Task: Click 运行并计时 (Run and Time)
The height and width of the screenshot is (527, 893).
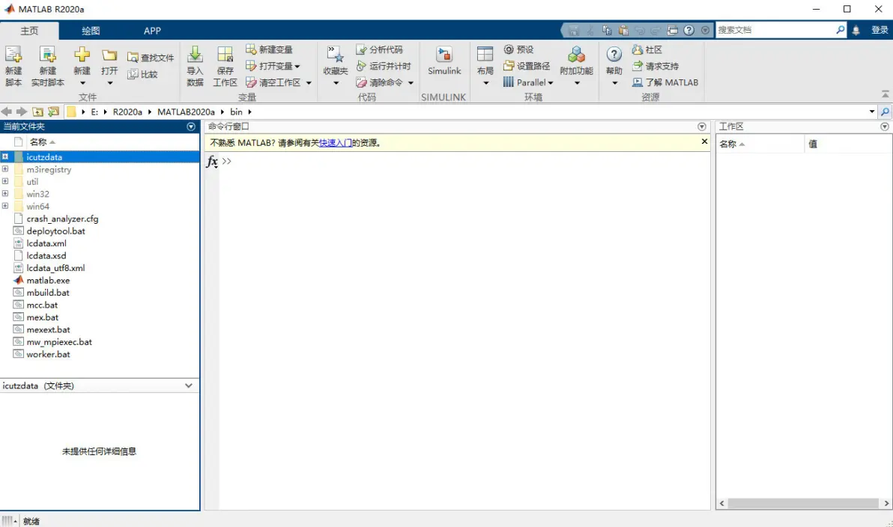Action: [384, 66]
